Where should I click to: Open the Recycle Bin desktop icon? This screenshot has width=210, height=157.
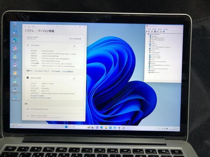click(15, 24)
